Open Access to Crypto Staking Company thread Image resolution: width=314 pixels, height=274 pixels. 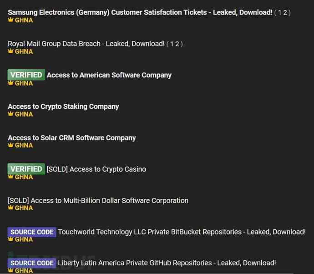(63, 107)
